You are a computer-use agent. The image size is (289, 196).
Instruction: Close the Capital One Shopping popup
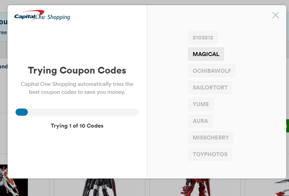275,15
